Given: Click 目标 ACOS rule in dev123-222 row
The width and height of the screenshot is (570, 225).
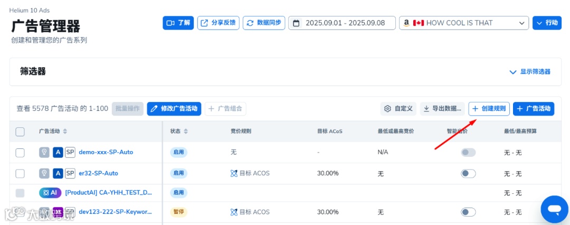Looking at the screenshot, I should [x=250, y=212].
